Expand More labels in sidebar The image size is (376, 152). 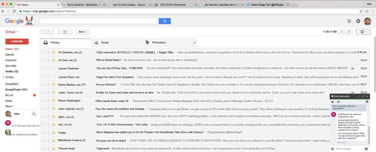[x=9, y=106]
